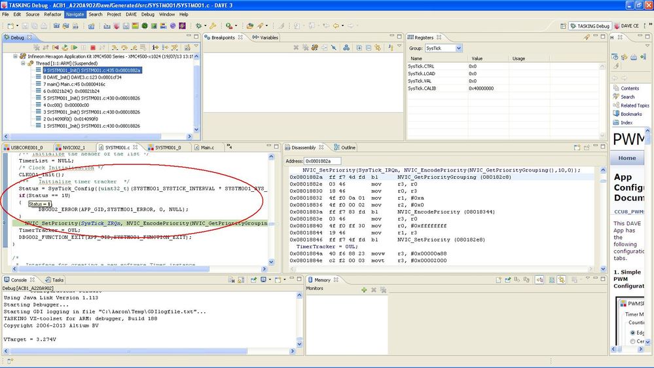
Task: Click the Home button in help panel
Action: coord(627,158)
